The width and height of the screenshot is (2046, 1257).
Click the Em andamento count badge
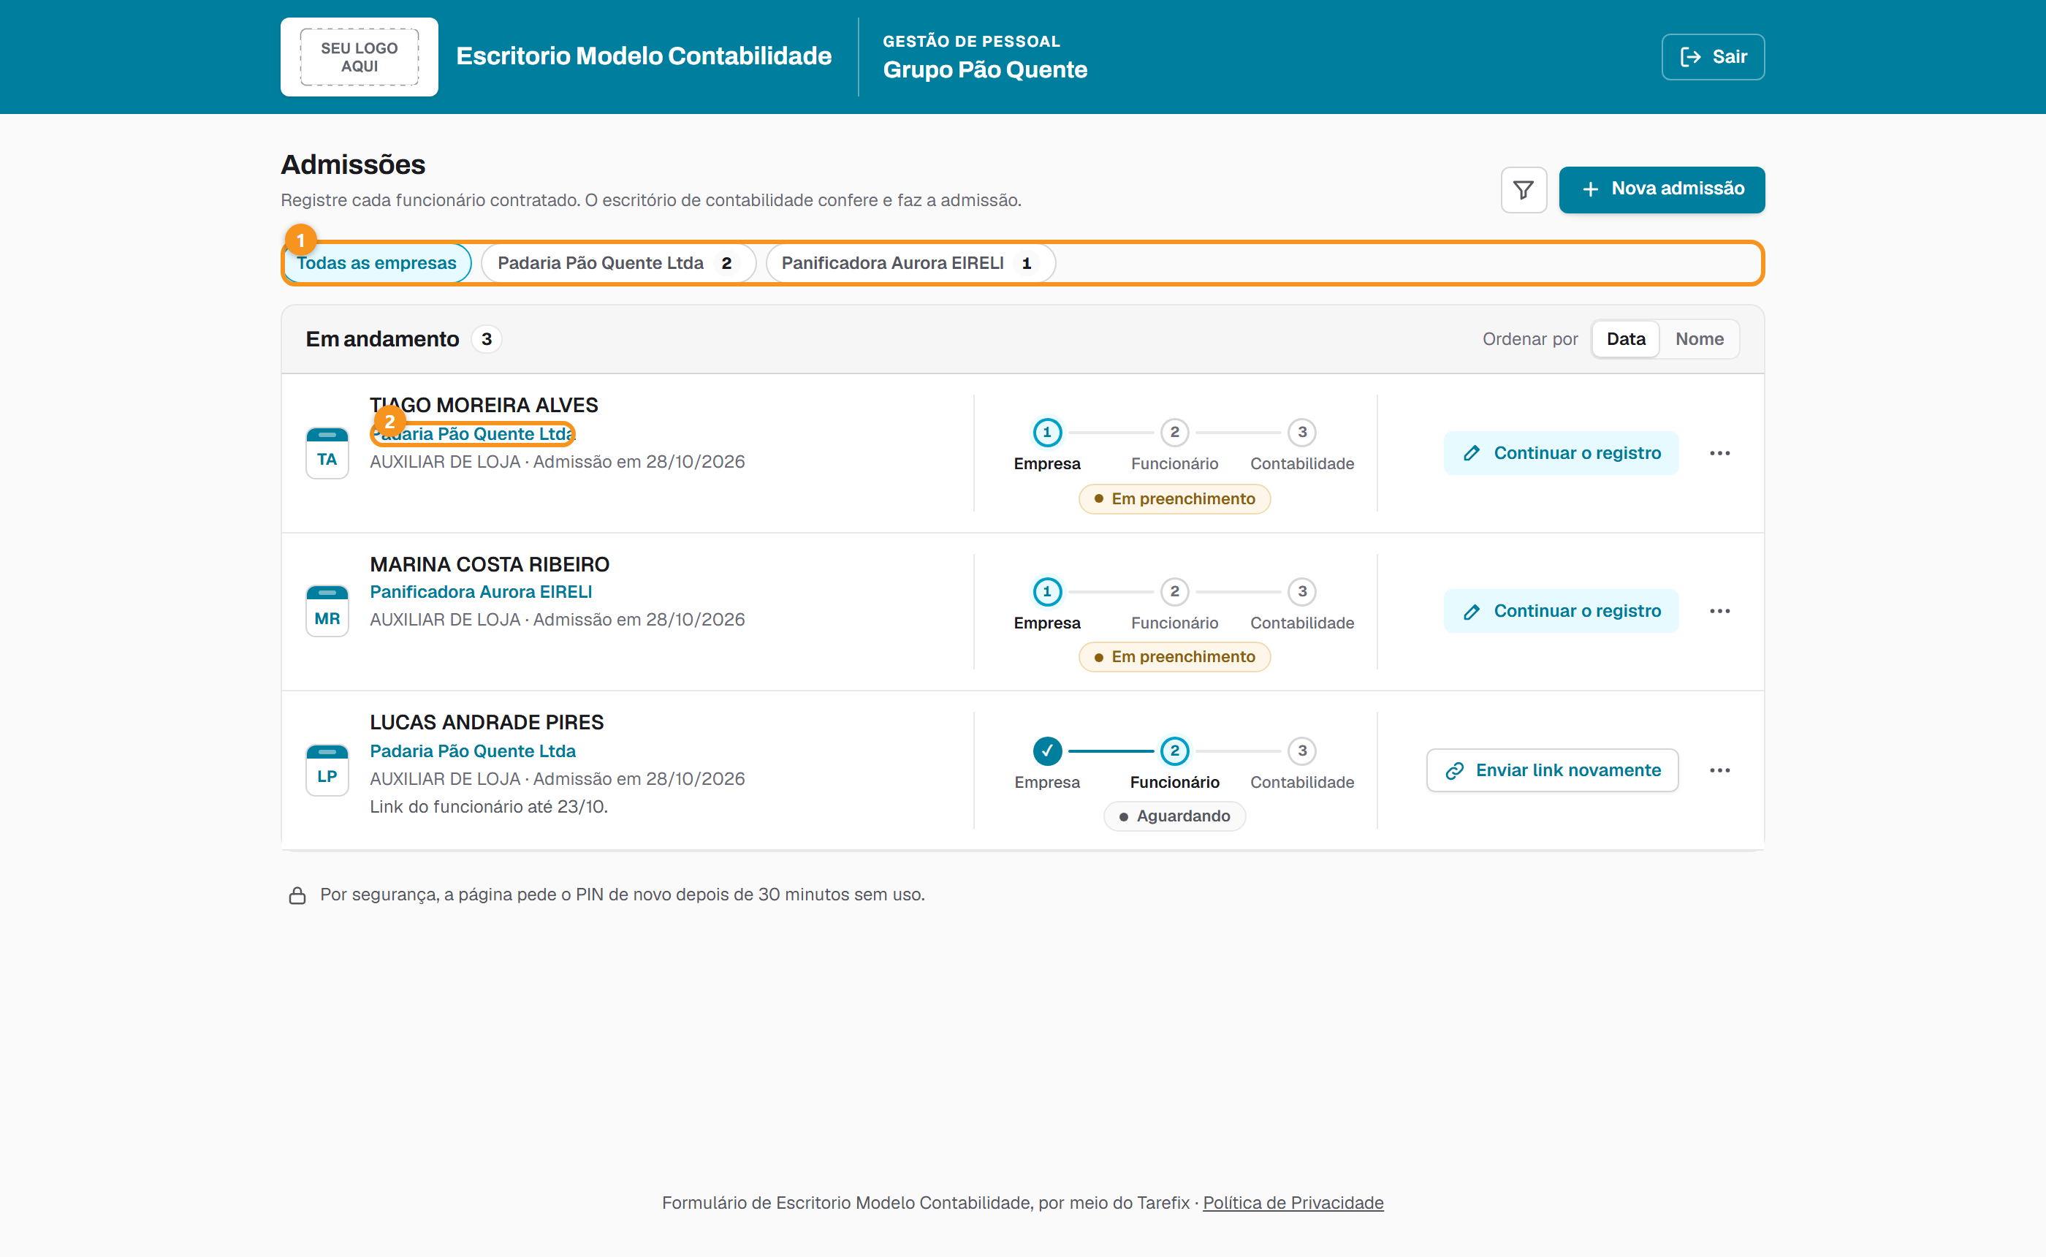click(x=486, y=339)
